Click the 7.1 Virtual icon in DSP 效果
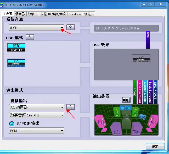The width and height of the screenshot is (169, 154). click(x=141, y=59)
